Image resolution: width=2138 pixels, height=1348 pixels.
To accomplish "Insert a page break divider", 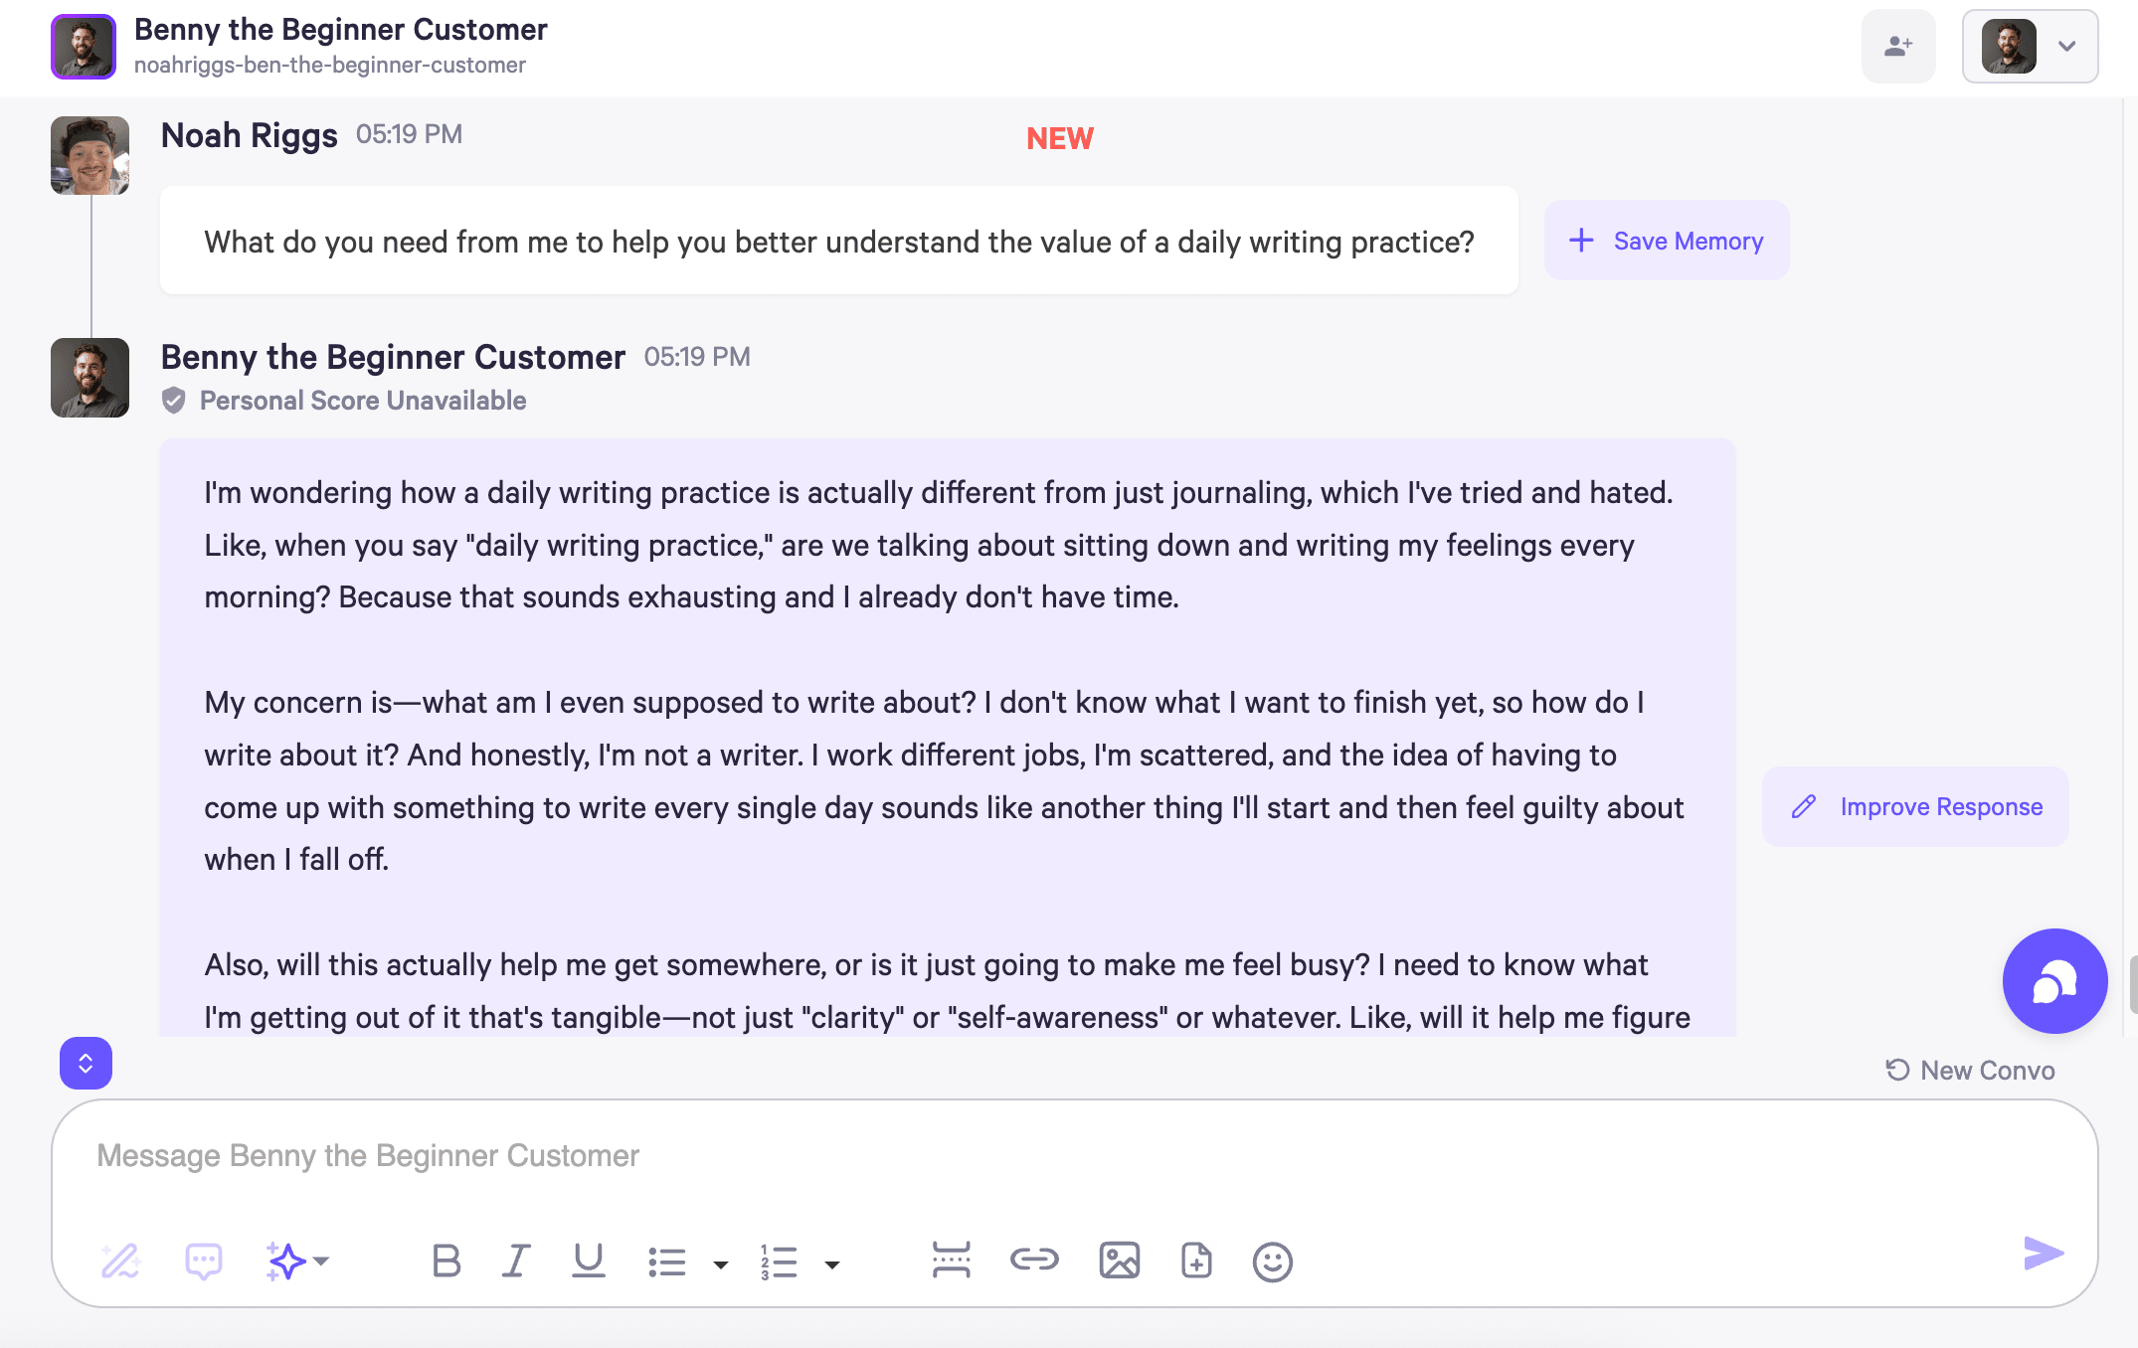I will click(x=951, y=1260).
